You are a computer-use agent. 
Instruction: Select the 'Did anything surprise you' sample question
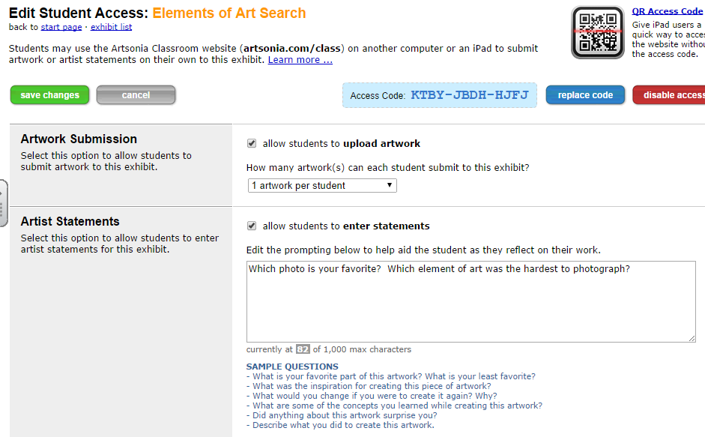click(342, 415)
